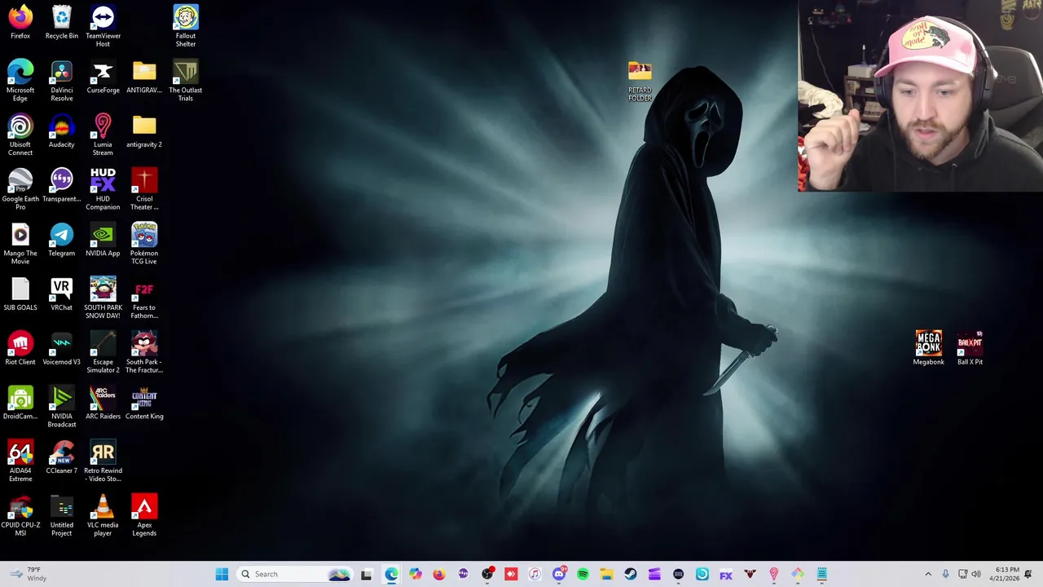Launch HUD Companion shortcut
The image size is (1043, 587).
[x=103, y=189]
